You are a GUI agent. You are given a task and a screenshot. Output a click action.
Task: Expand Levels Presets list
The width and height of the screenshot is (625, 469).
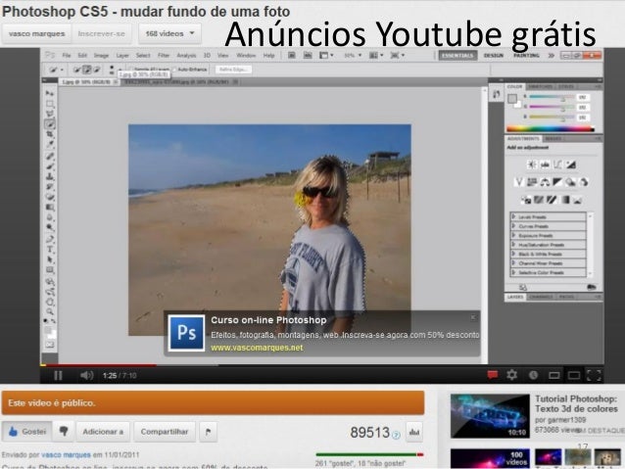coord(513,216)
